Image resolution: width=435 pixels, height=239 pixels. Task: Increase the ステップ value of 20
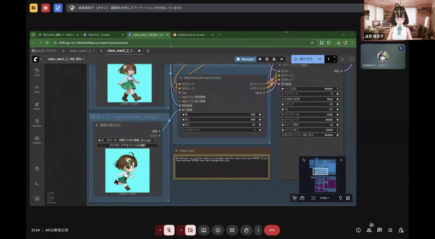point(337,104)
